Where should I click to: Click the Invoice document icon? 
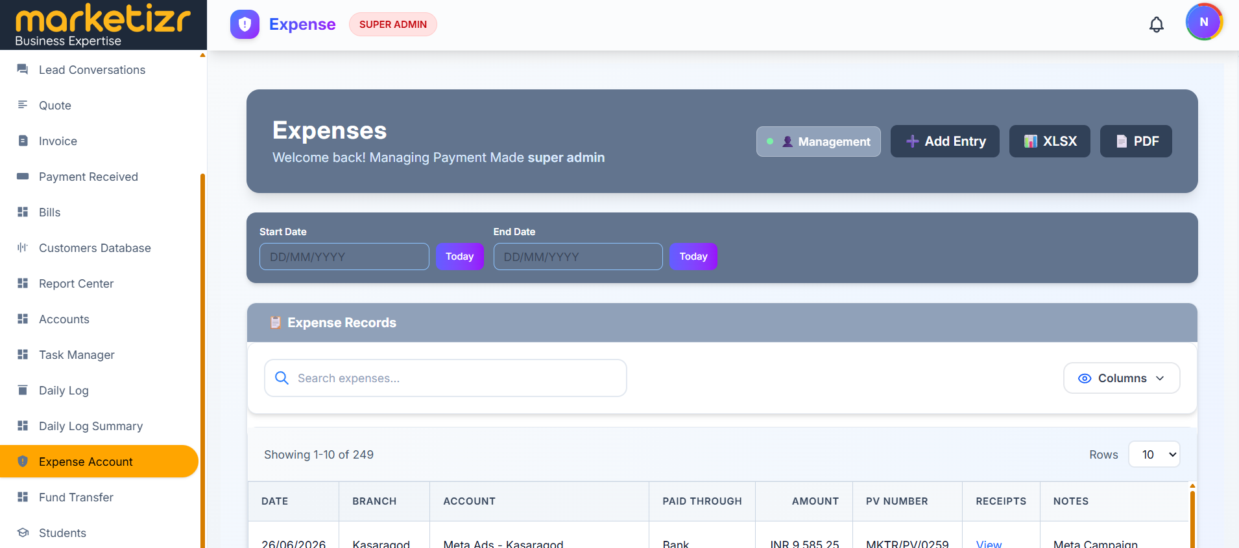(23, 141)
